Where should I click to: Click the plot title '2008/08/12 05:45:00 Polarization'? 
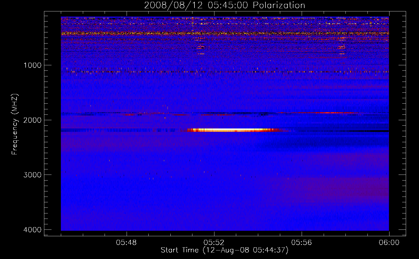click(225, 5)
